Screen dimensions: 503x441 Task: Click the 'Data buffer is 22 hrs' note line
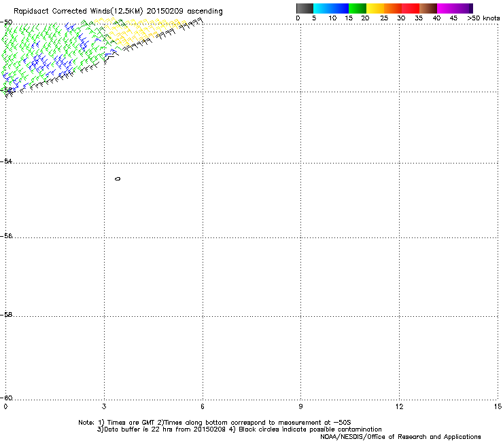click(239, 429)
